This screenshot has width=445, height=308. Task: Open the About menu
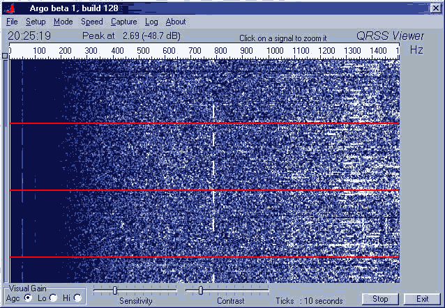coord(176,22)
